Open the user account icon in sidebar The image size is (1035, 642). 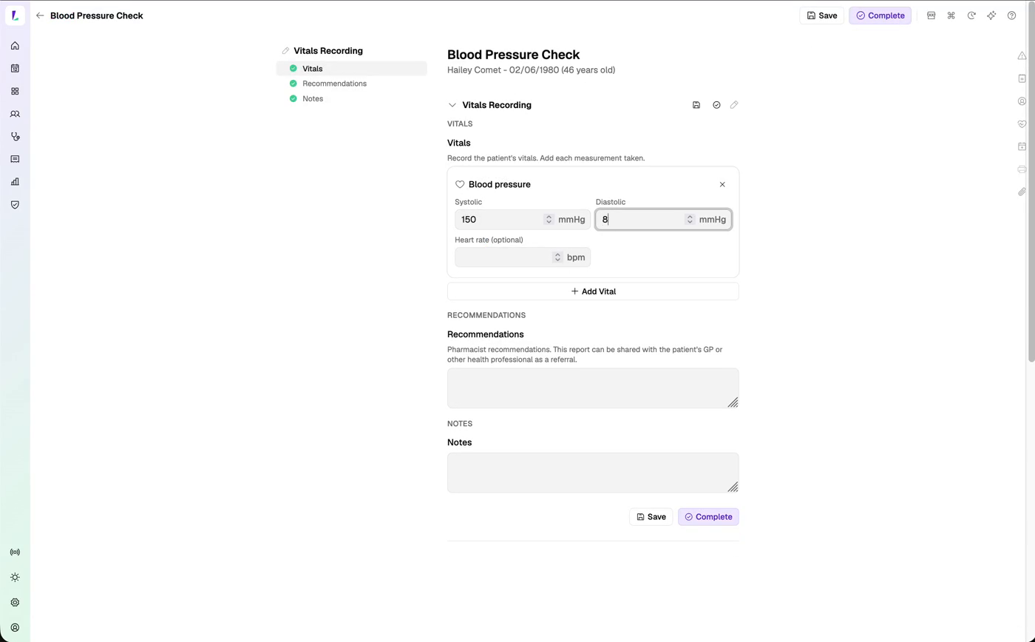(x=15, y=628)
